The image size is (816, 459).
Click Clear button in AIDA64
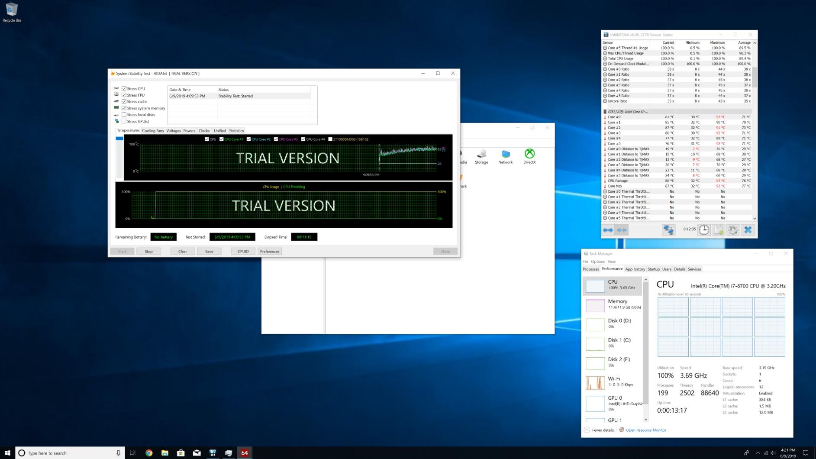click(x=183, y=252)
